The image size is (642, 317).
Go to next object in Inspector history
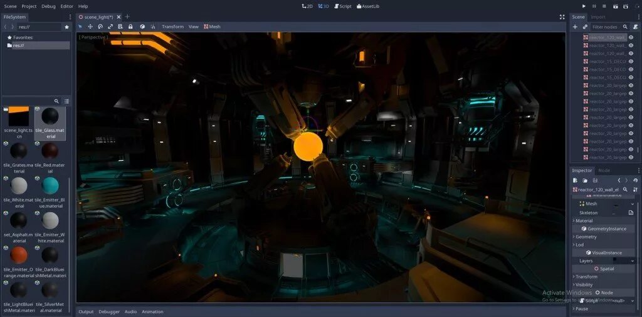coord(626,181)
